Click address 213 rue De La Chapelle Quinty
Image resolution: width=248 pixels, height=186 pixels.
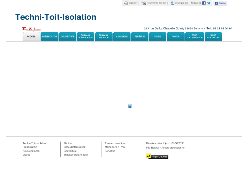pos(164,28)
